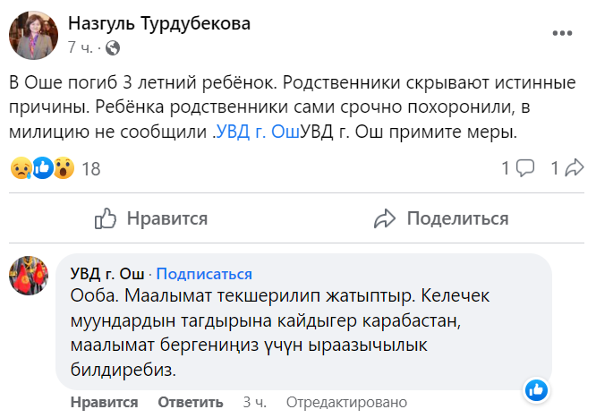Image resolution: width=596 pixels, height=418 pixels.
Task: Click the blue like reaction icon beside sad emoji
Action: (42, 167)
